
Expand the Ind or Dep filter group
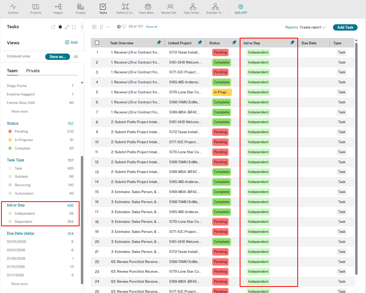tap(16, 205)
